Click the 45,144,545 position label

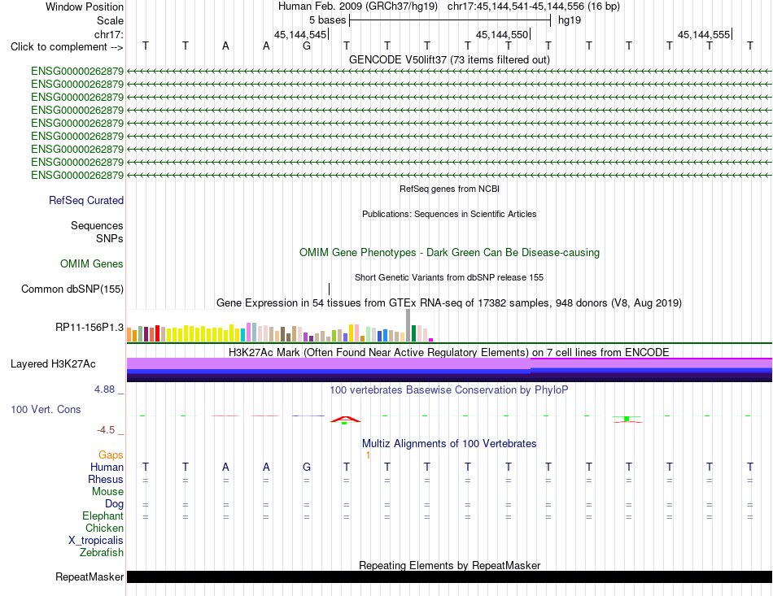[x=300, y=34]
